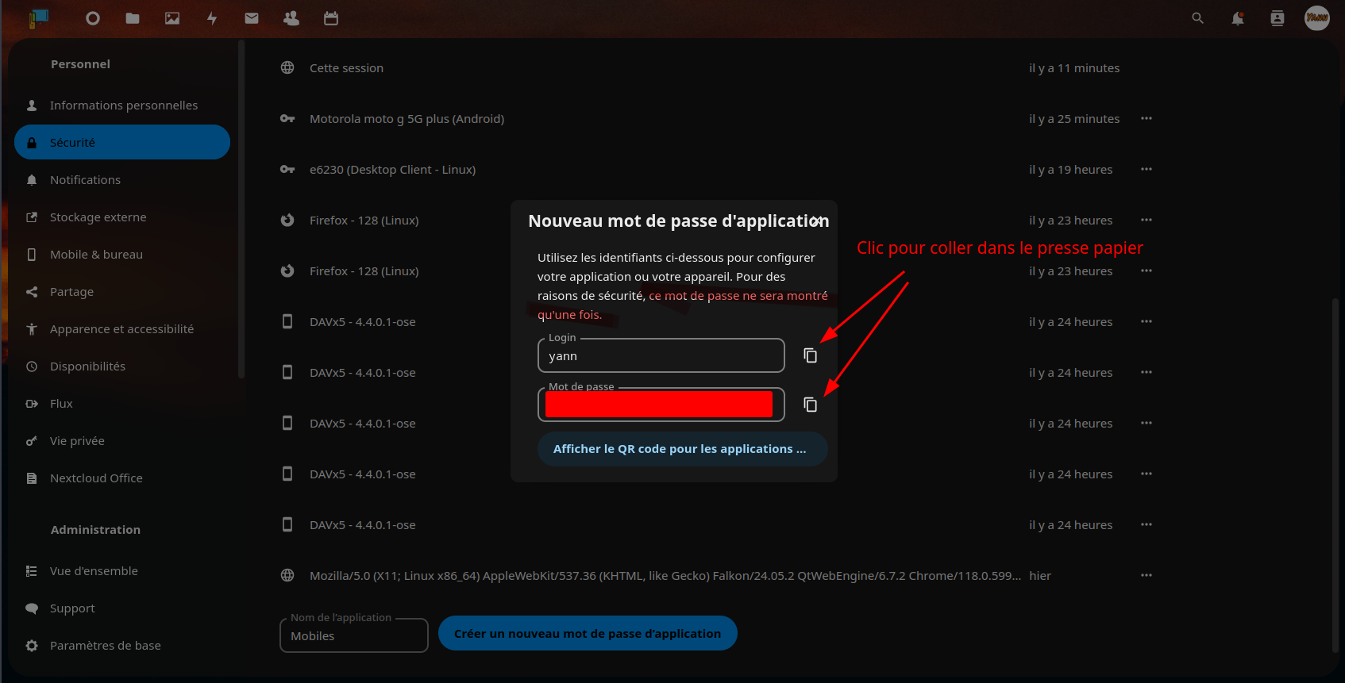This screenshot has width=1345, height=683.
Task: Open the user avatar menu
Action: pyautogui.click(x=1316, y=18)
